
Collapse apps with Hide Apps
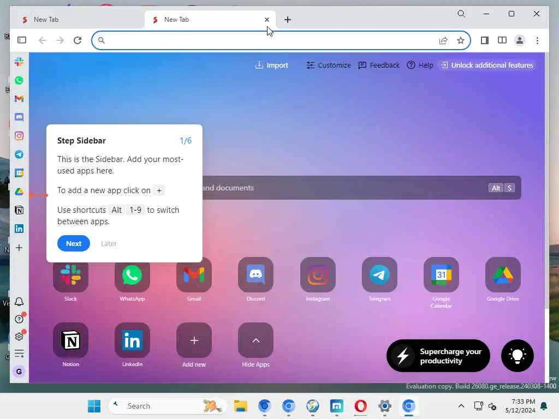coord(255,340)
